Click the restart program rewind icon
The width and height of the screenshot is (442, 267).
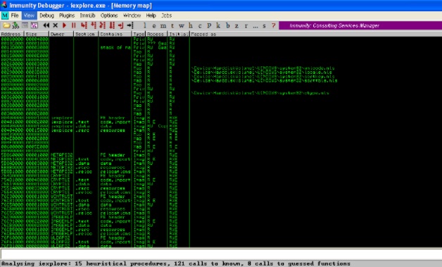click(46, 25)
